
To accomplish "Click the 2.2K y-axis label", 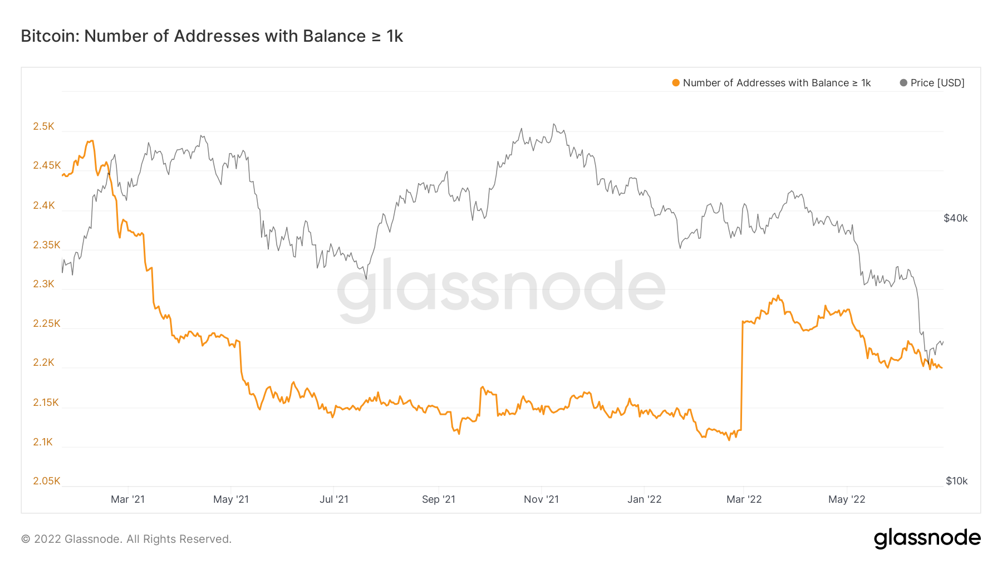I will click(x=44, y=362).
